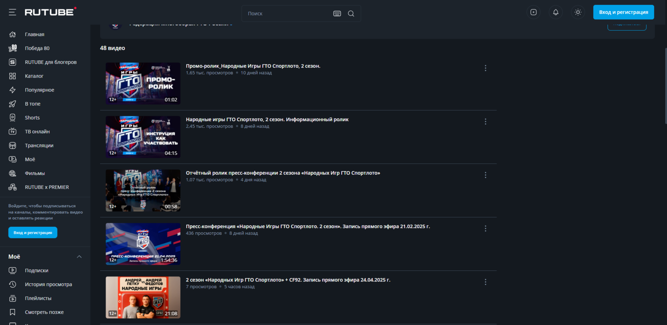Image resolution: width=667 pixels, height=325 pixels.
Task: Click the RUTUBE logo
Action: pos(50,12)
